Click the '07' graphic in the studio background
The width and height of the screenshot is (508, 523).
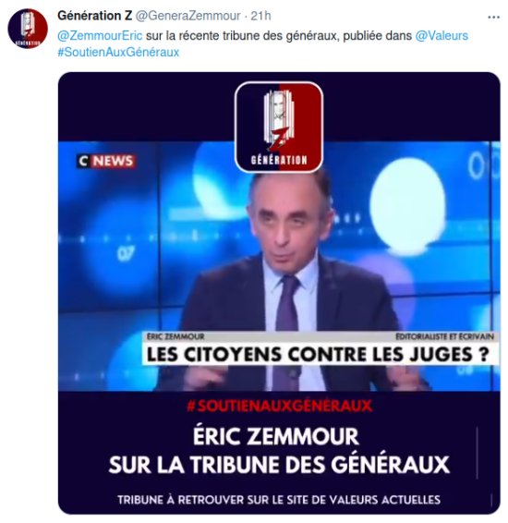click(x=126, y=253)
